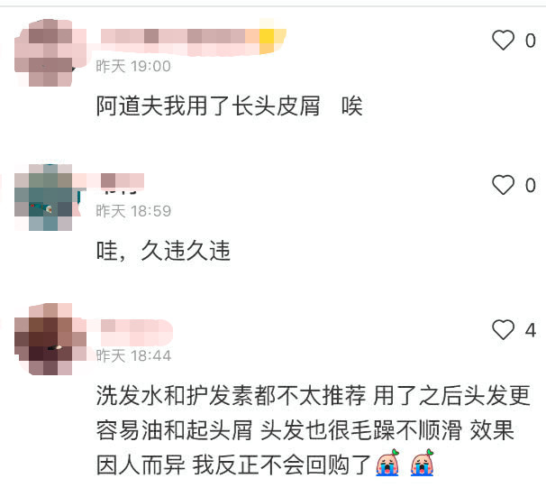Click the like count 0 beside the 19:00 comment

[x=531, y=41]
